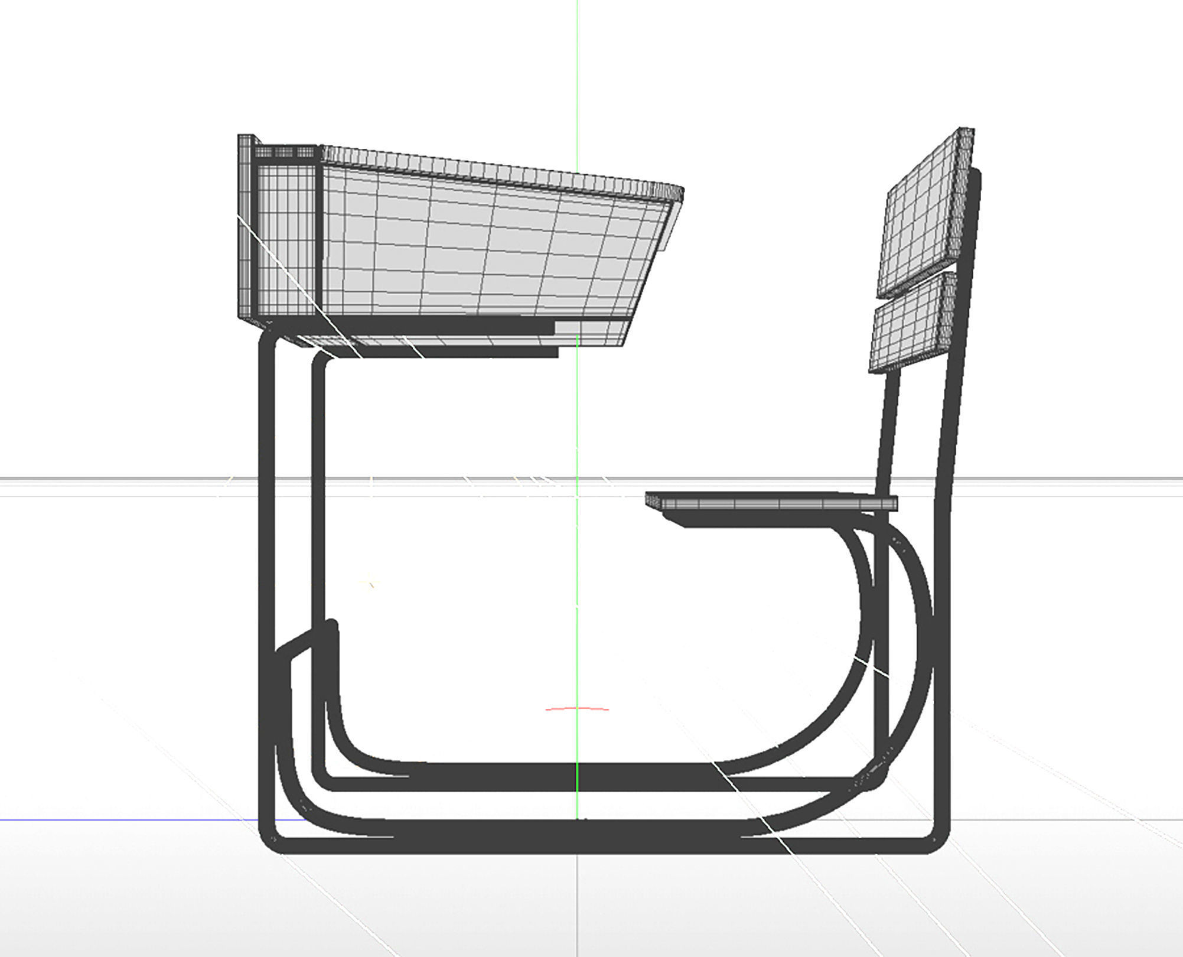Select the upper backrest panel of chair
This screenshot has height=957, width=1183.
tap(926, 212)
